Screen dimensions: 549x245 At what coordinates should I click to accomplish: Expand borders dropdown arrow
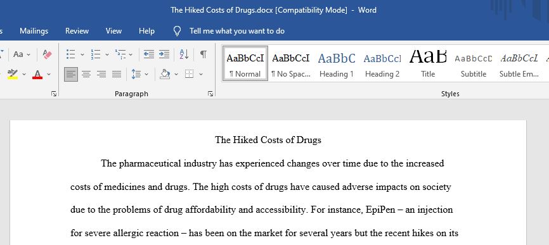[201, 74]
